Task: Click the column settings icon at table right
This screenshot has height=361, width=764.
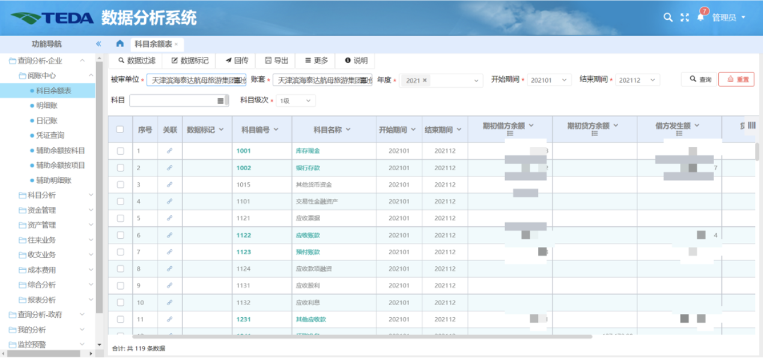Action: pos(751,125)
